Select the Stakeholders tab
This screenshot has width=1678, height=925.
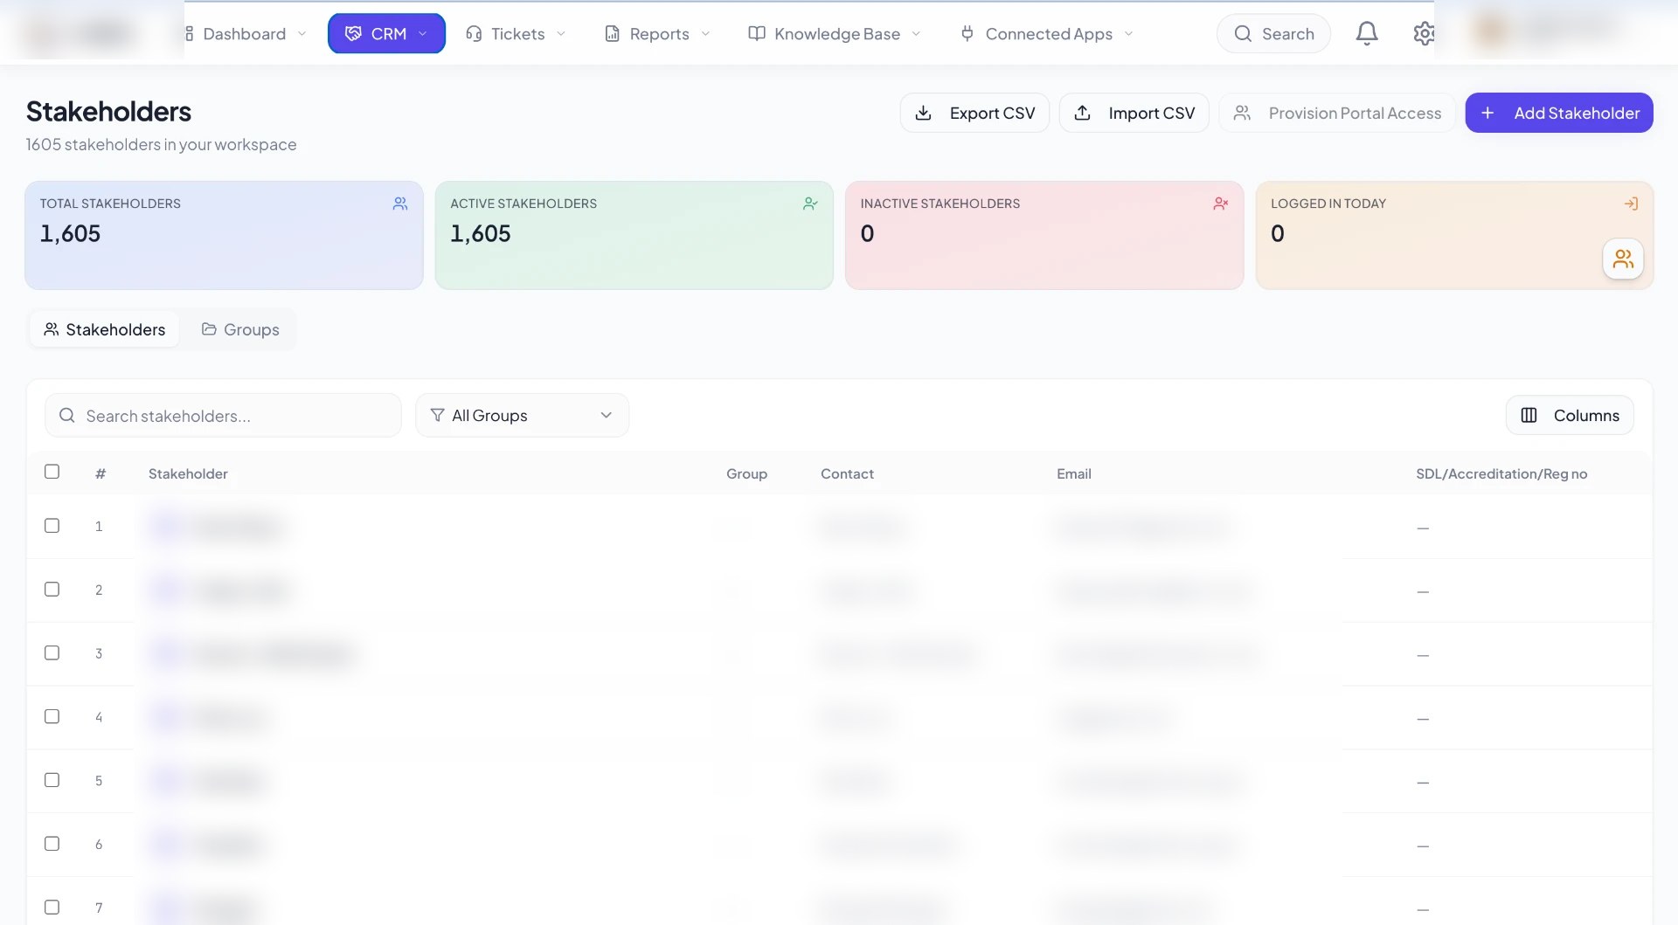105,329
